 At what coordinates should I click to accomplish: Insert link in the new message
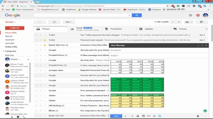[x=149, y=116]
